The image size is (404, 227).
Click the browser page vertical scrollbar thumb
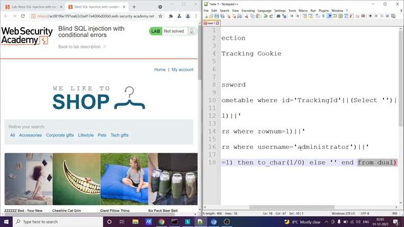point(199,53)
